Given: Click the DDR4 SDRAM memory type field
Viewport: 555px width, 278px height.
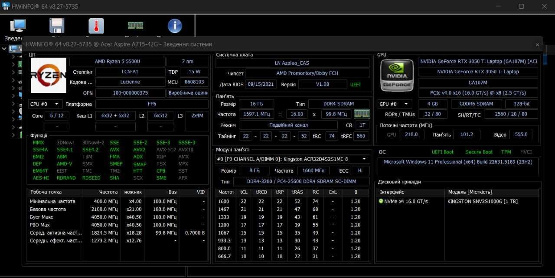Looking at the screenshot, I should tap(339, 104).
